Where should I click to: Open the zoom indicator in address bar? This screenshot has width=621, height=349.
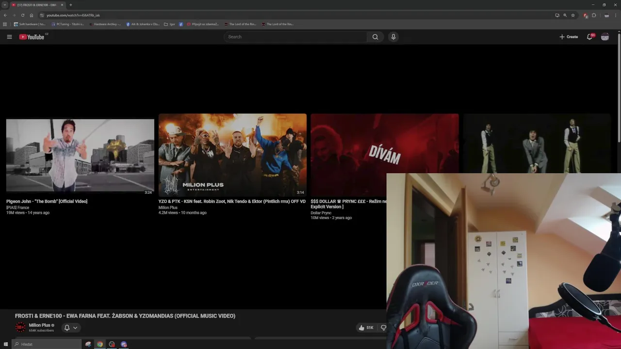click(x=565, y=15)
